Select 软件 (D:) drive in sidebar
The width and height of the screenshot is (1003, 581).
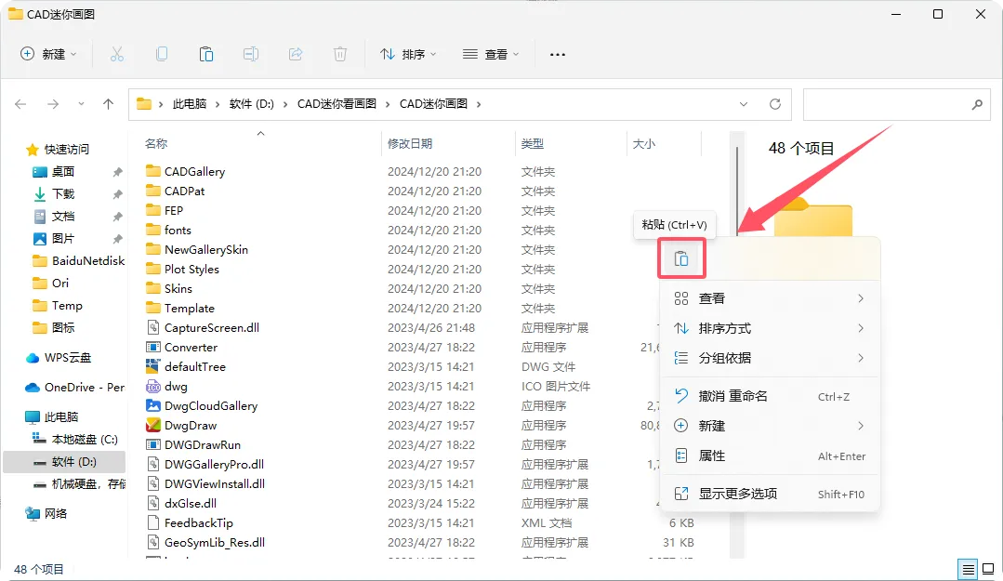pos(64,461)
